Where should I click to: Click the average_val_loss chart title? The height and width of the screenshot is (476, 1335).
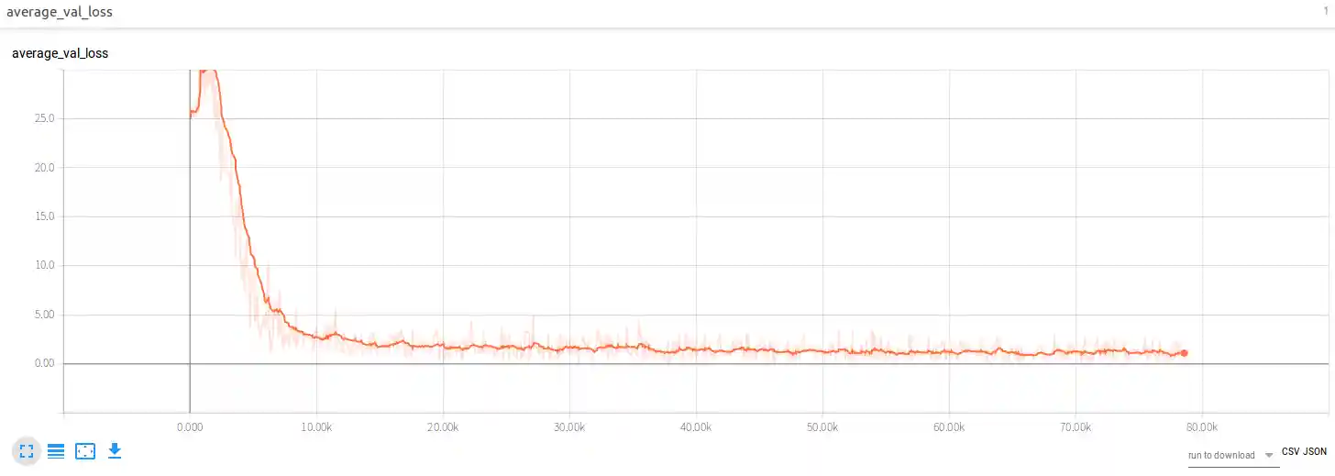pos(60,53)
